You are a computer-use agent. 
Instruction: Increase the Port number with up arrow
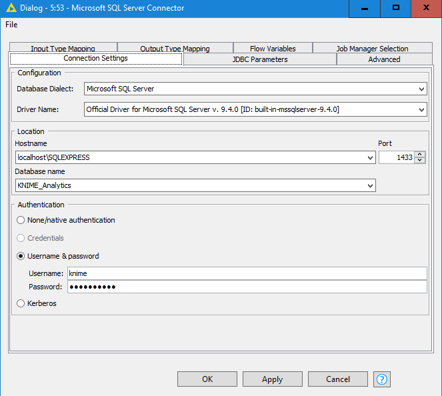[x=419, y=155]
